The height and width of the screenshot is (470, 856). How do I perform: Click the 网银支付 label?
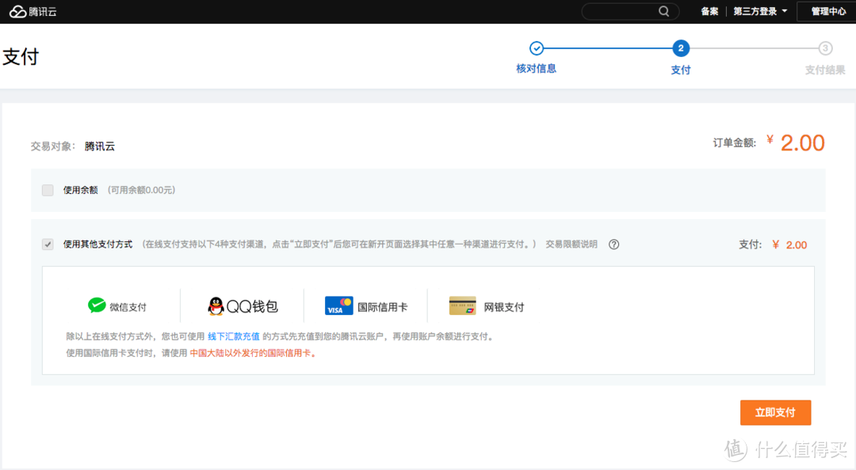(x=503, y=307)
